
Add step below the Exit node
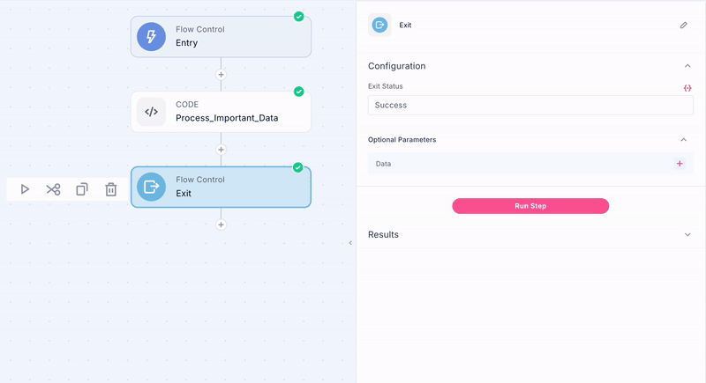coord(221,225)
